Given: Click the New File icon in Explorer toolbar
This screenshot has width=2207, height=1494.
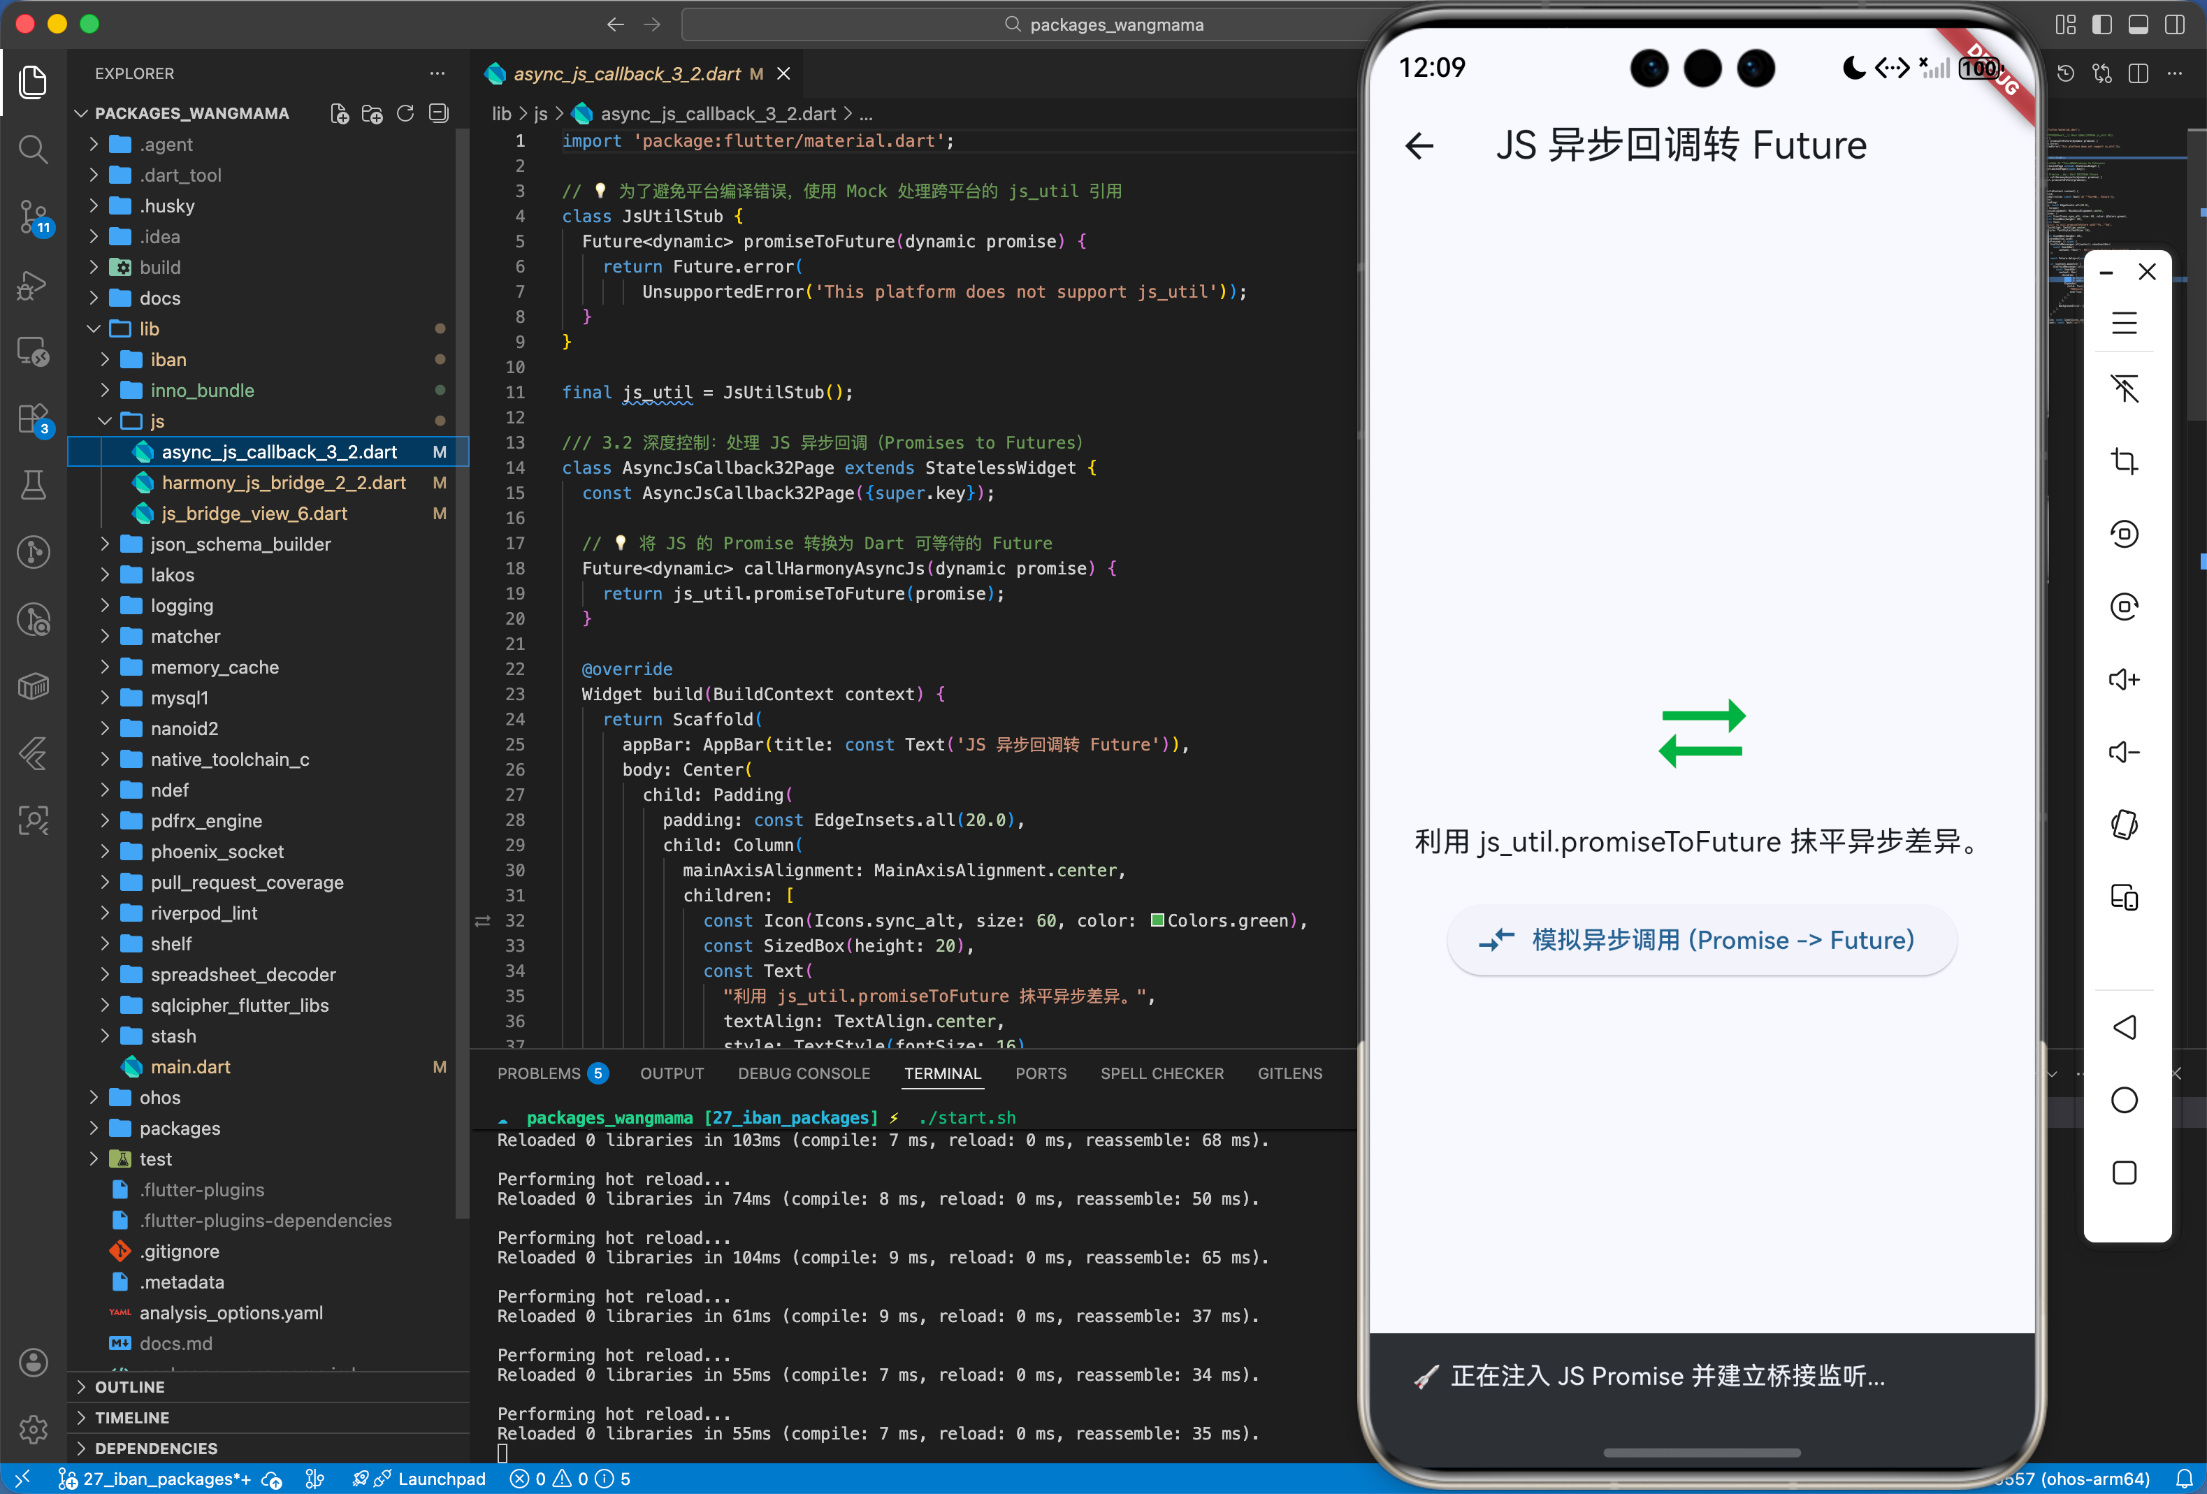Looking at the screenshot, I should click(338, 112).
